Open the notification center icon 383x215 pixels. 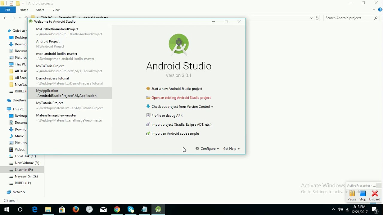click(x=375, y=210)
